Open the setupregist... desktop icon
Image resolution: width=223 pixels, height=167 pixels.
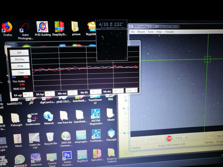pyautogui.click(x=81, y=137)
